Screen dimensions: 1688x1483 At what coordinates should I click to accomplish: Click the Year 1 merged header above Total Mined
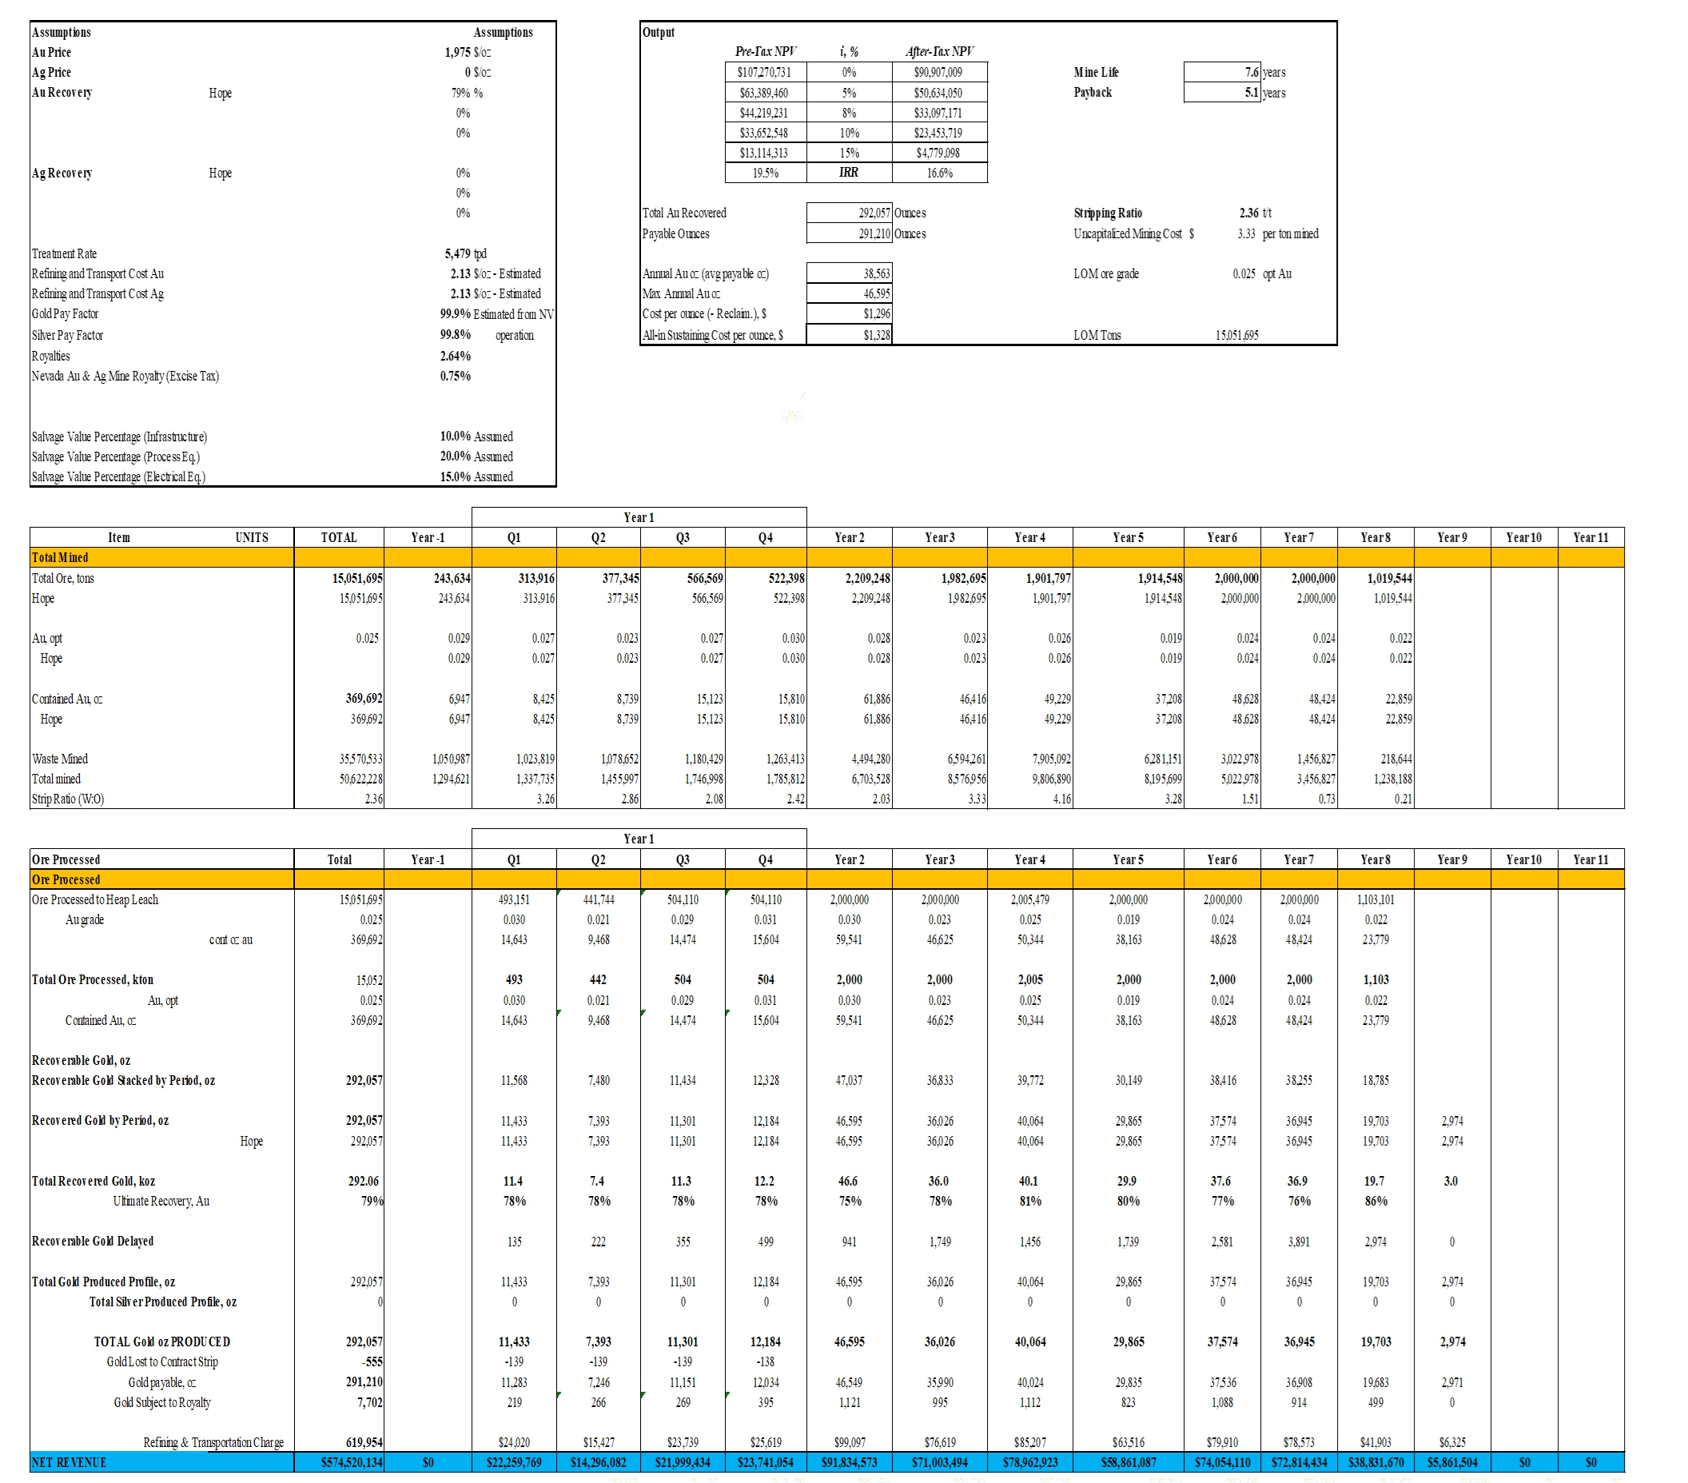[639, 518]
